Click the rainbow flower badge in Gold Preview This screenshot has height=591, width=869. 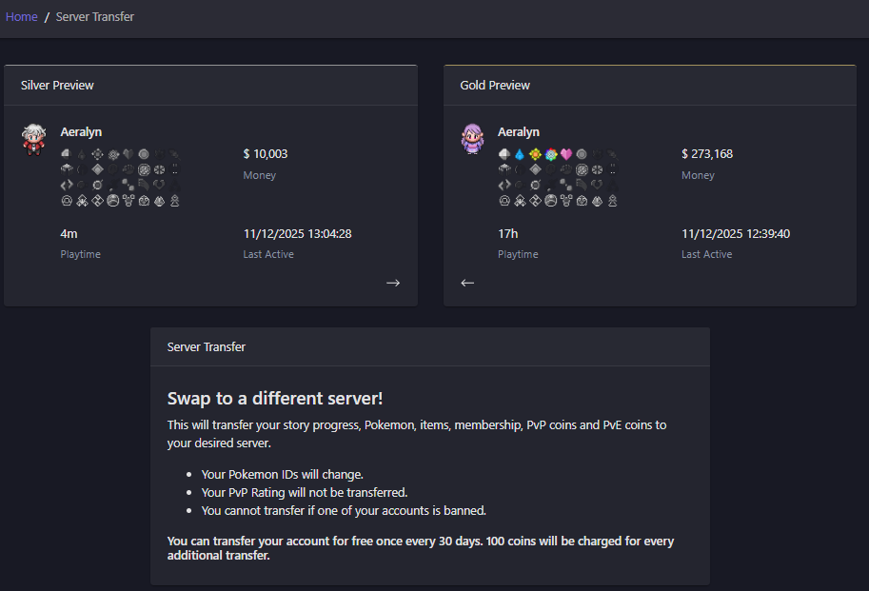pyautogui.click(x=550, y=154)
